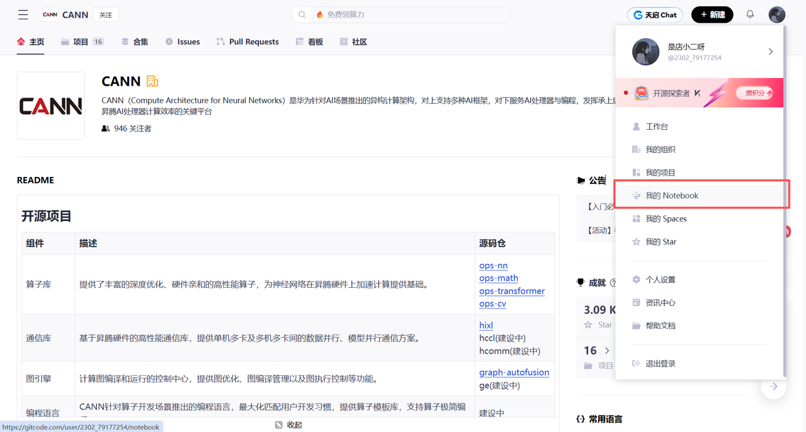Click the 成就 trophy icon

pyautogui.click(x=581, y=283)
